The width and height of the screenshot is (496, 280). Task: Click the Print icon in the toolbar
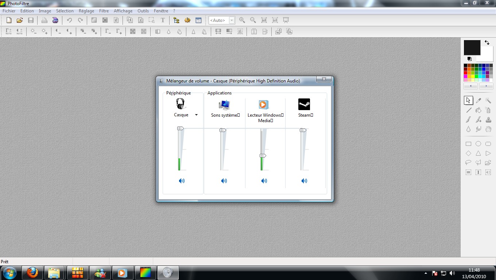[44, 20]
